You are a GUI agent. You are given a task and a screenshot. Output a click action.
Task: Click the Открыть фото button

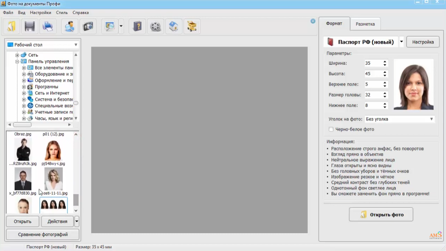(x=381, y=215)
